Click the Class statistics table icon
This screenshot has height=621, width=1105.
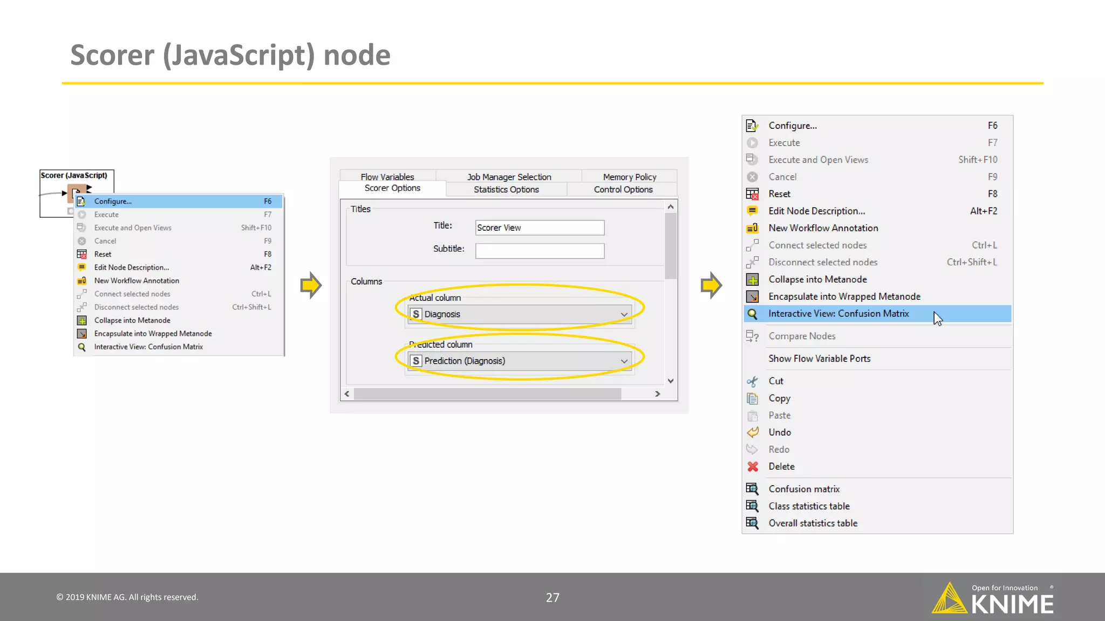point(752,506)
